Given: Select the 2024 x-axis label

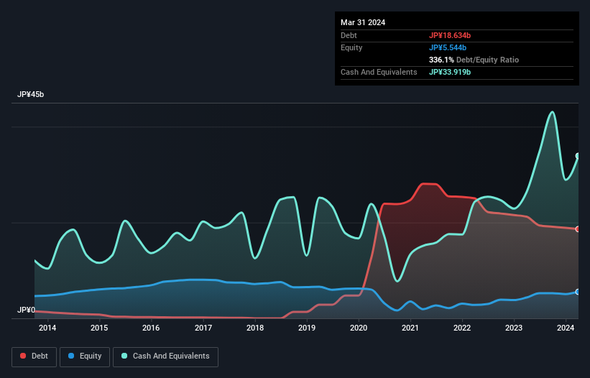Looking at the screenshot, I should click(566, 328).
